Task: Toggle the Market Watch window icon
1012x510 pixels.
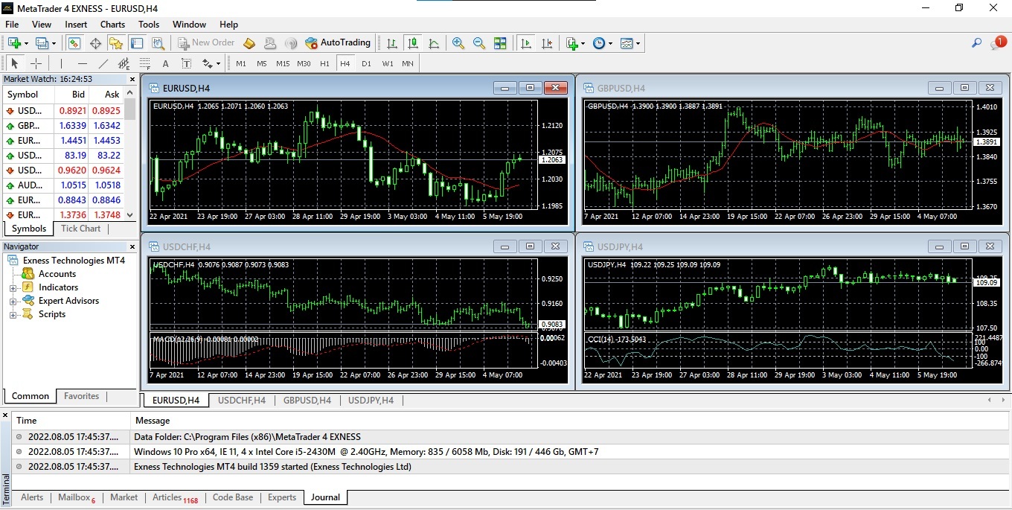Action: point(74,43)
